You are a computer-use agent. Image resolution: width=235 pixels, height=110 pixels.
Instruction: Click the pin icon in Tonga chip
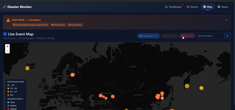[x=70, y=25]
